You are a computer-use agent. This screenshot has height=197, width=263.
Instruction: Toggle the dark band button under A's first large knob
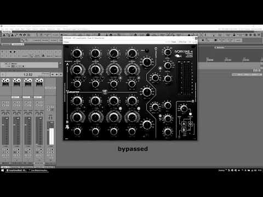(84, 78)
